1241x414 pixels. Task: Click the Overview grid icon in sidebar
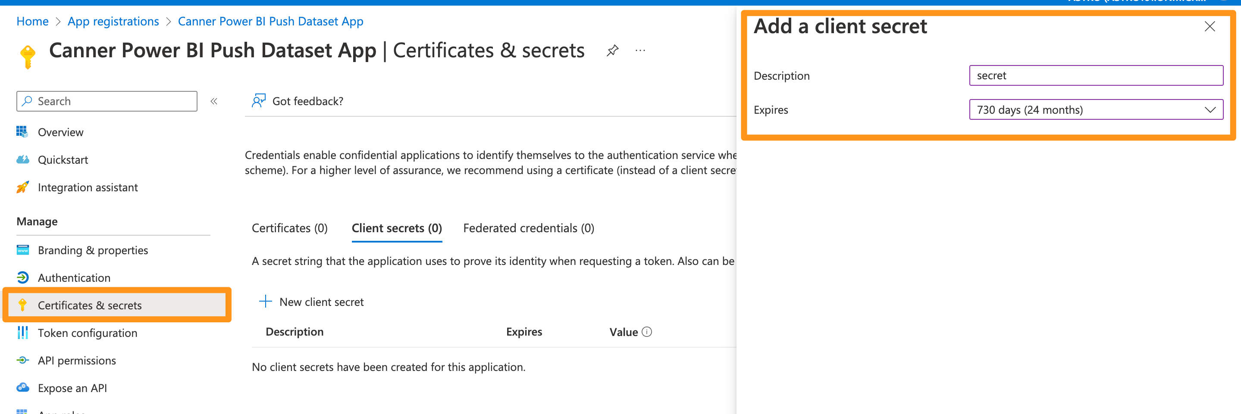tap(22, 131)
